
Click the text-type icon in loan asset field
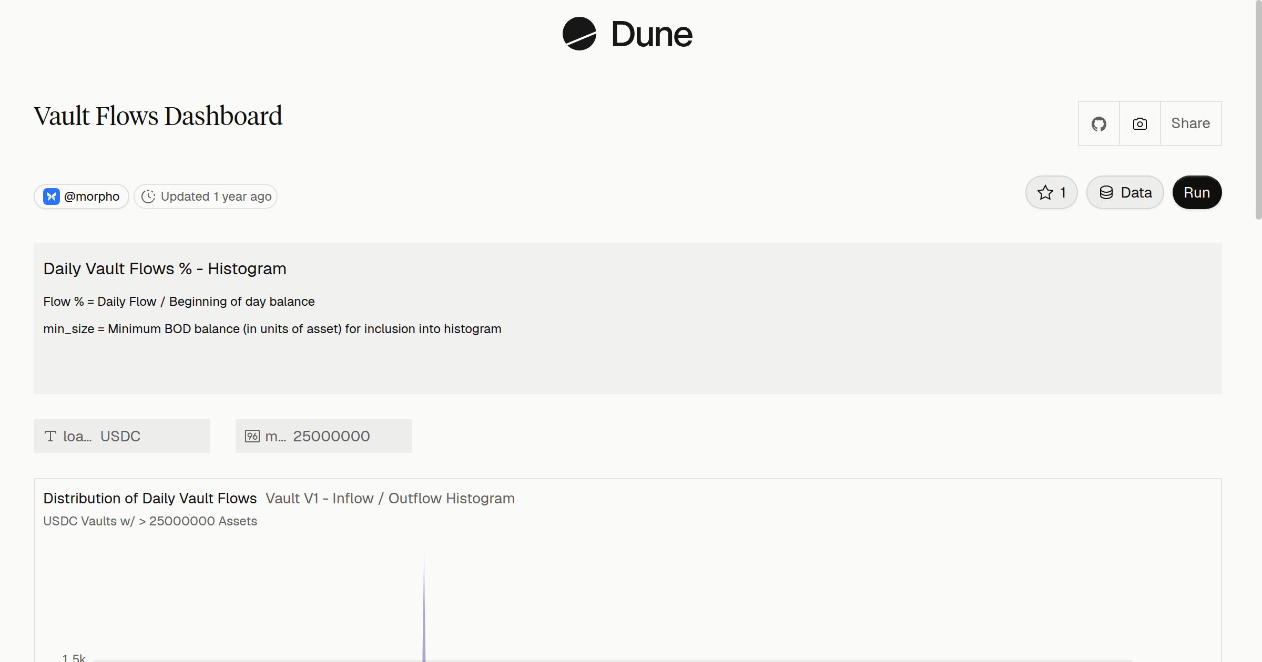(x=50, y=436)
